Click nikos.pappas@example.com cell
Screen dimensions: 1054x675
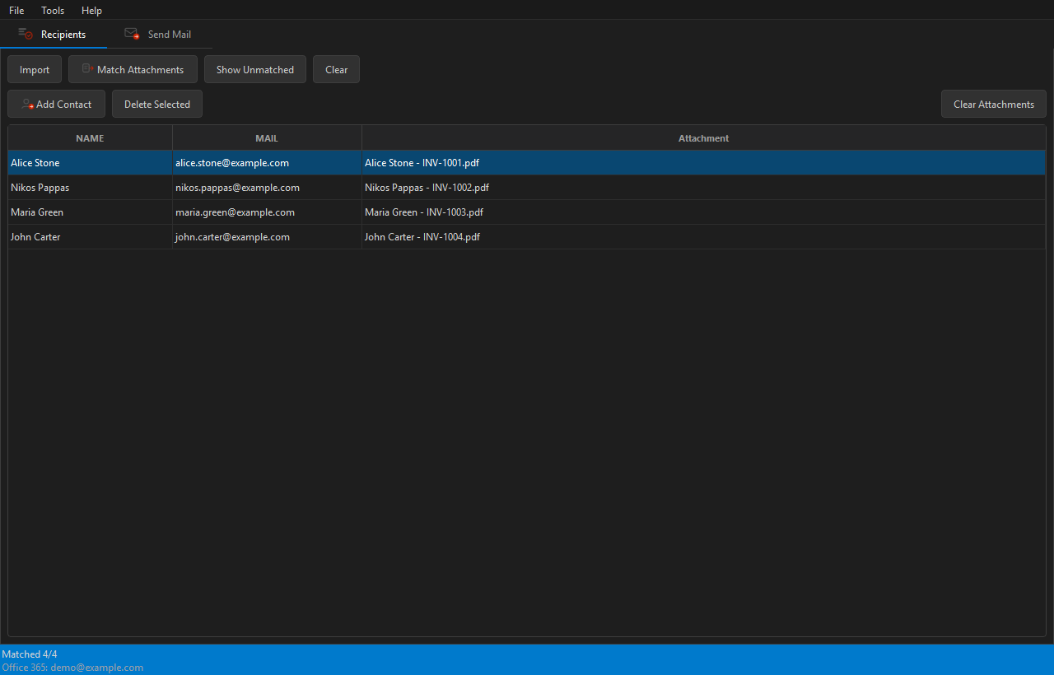coord(268,188)
